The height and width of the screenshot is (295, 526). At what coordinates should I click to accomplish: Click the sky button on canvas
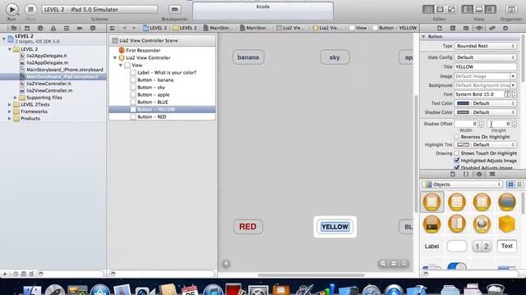pyautogui.click(x=335, y=57)
